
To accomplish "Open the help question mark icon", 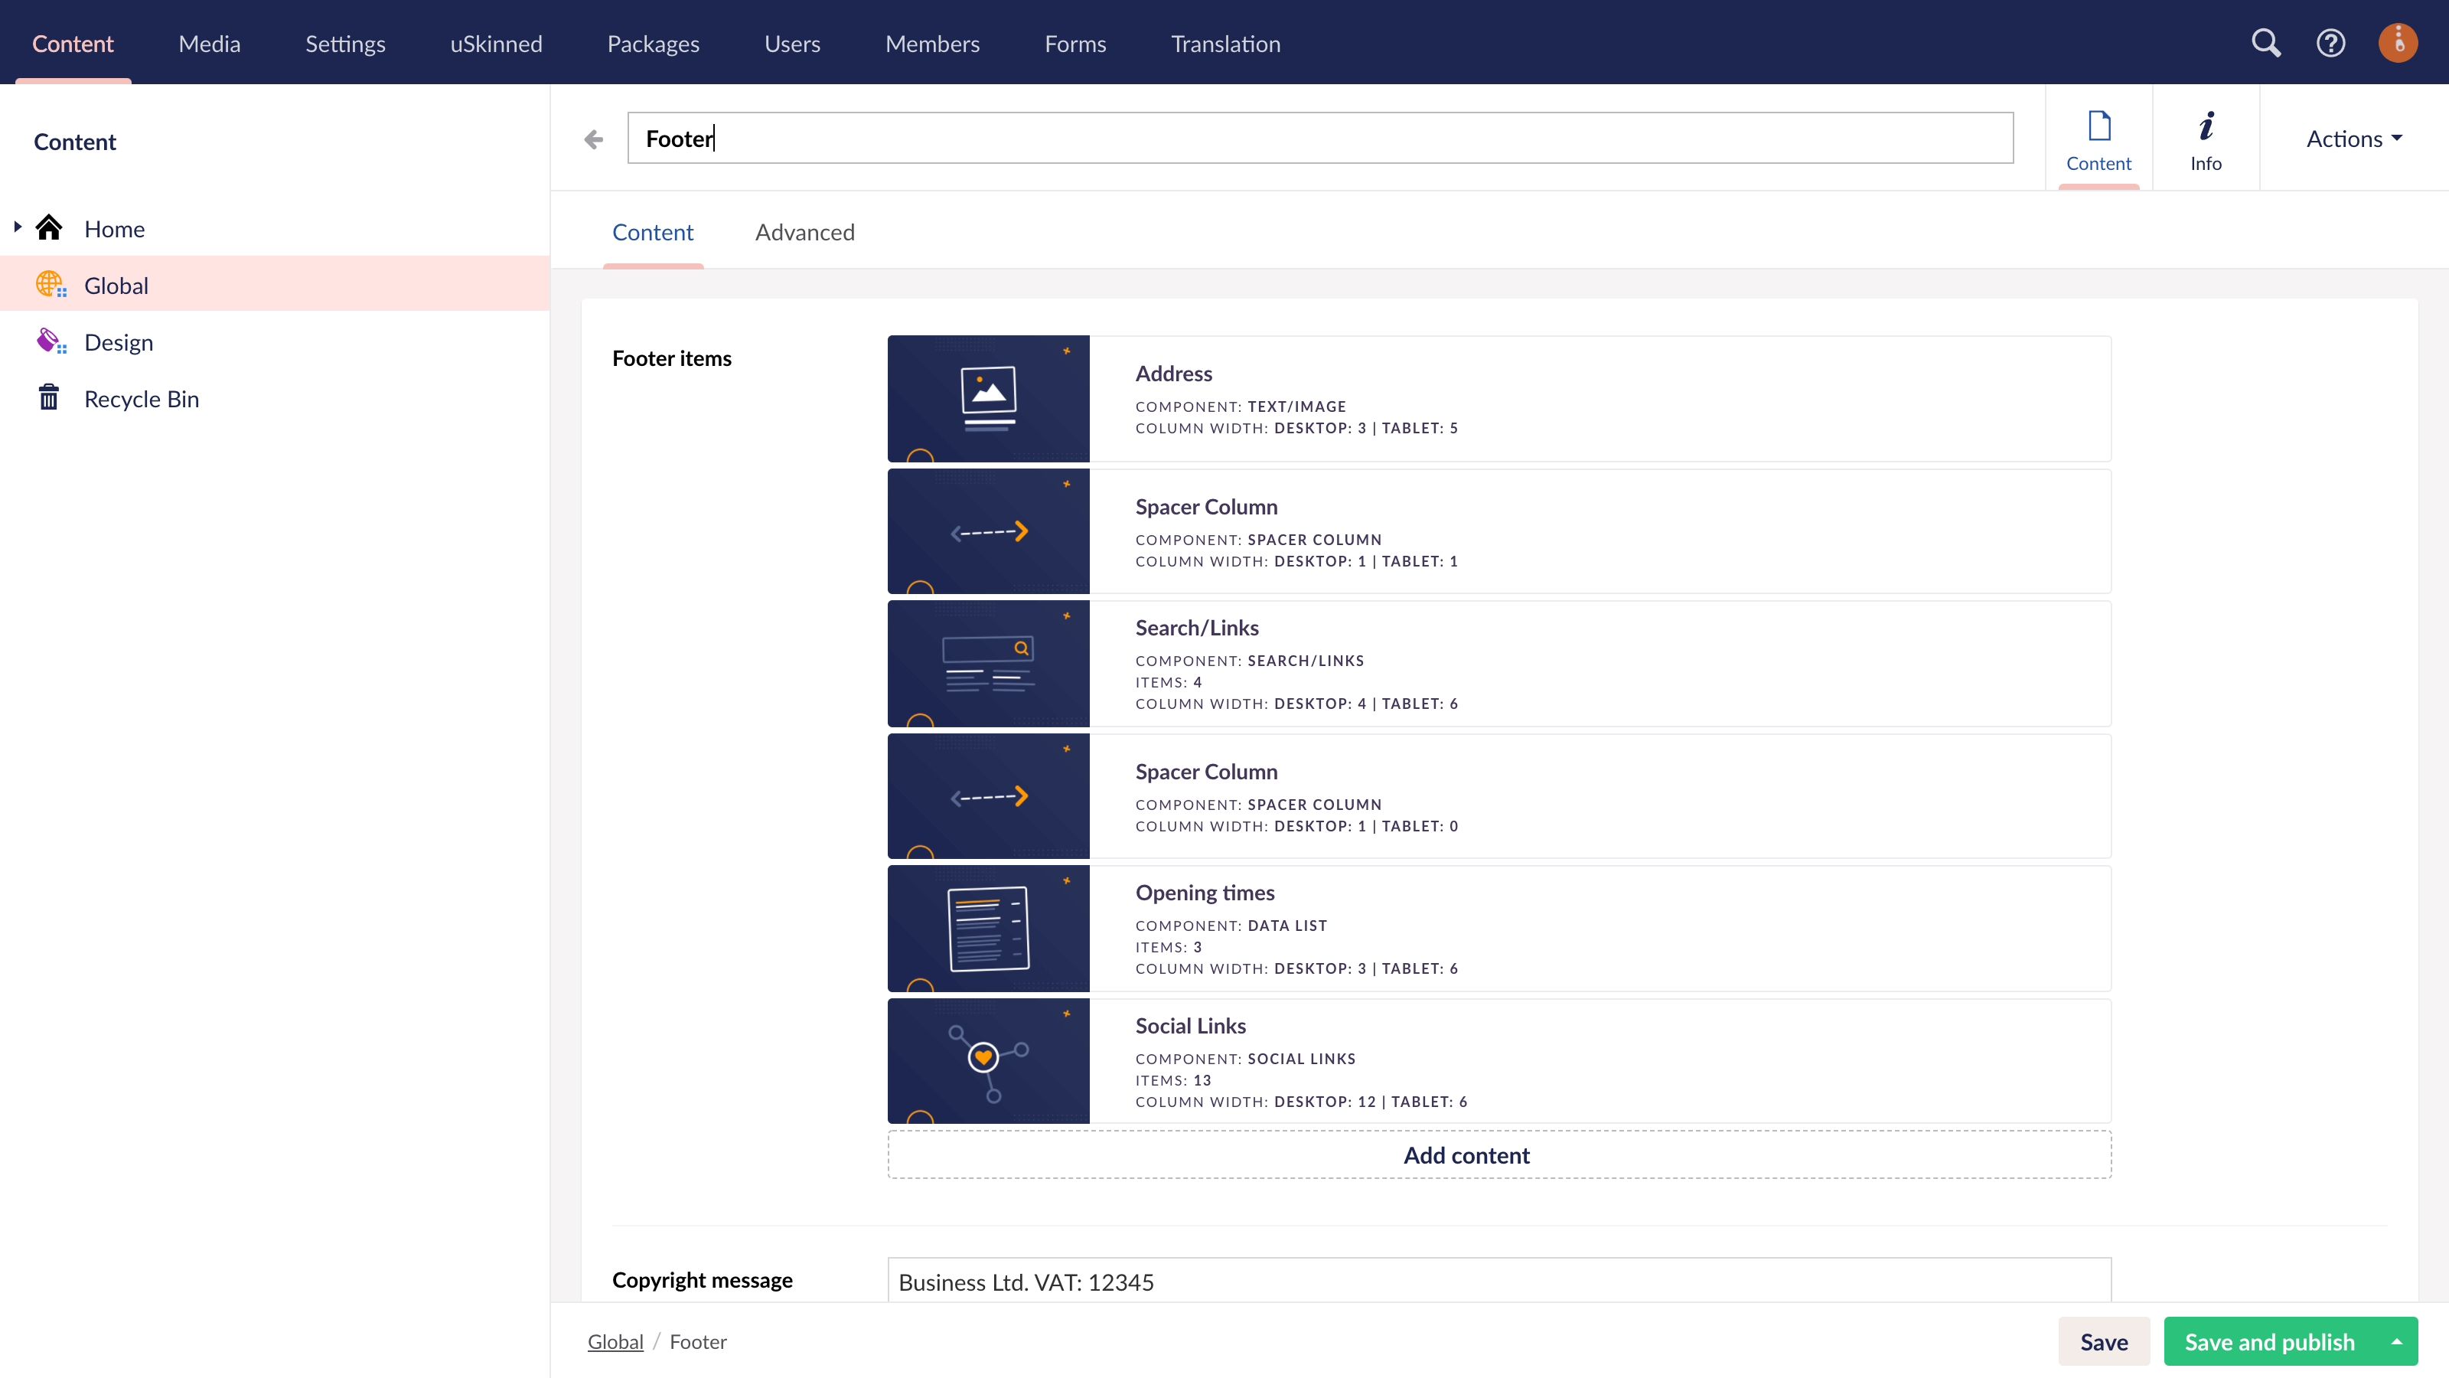I will click(x=2330, y=43).
